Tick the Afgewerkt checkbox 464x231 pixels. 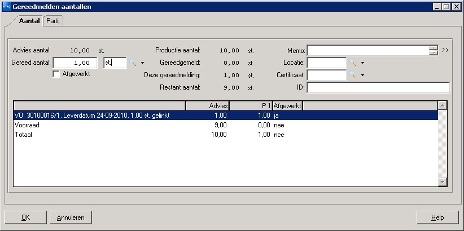(x=56, y=74)
